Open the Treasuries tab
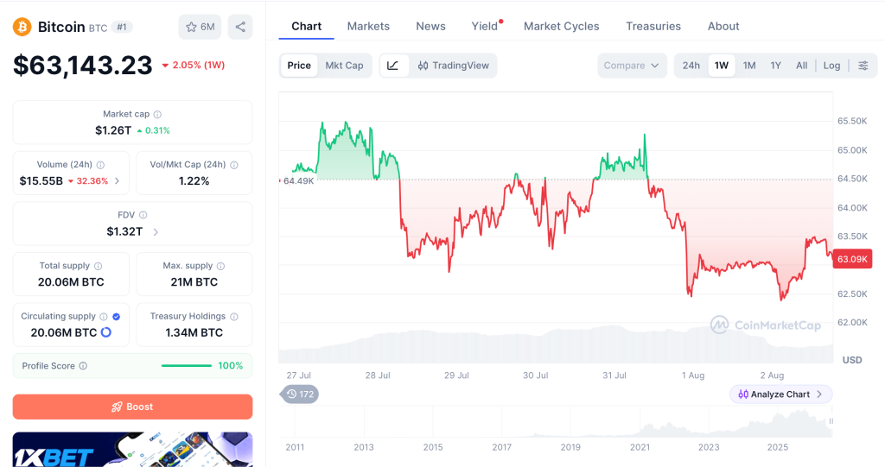This screenshot has width=885, height=467. (653, 27)
